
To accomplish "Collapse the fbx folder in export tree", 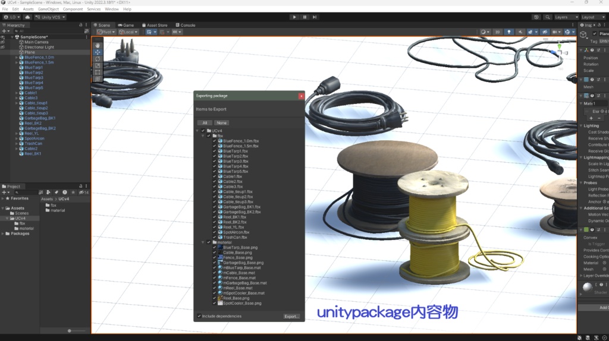I will tap(203, 136).
